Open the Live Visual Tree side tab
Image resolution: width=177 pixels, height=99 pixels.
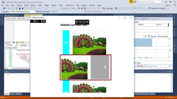point(2,19)
